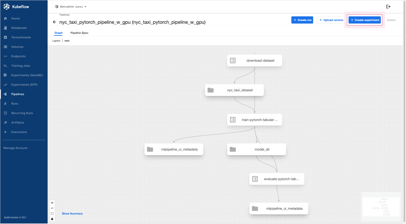Open the Recurring Runs menu item
The height and width of the screenshot is (224, 406).
tap(24, 113)
